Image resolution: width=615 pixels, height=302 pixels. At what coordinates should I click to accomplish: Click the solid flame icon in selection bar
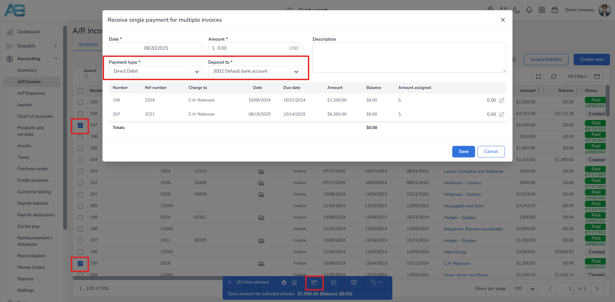(x=284, y=282)
